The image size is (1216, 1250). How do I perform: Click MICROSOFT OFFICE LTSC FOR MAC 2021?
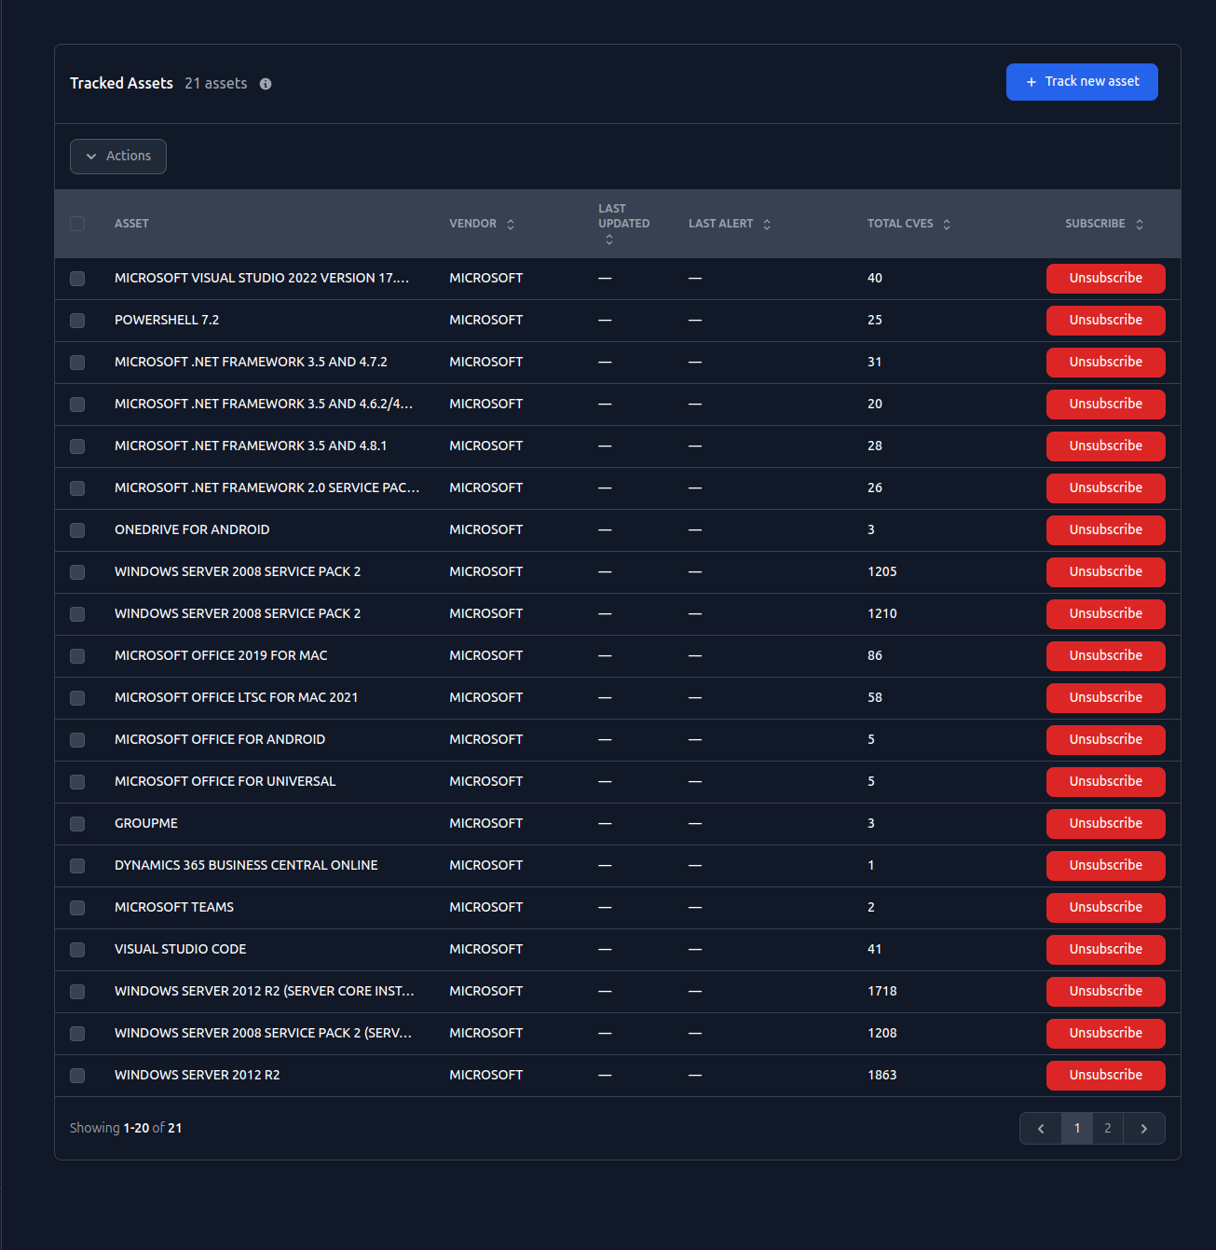(236, 697)
